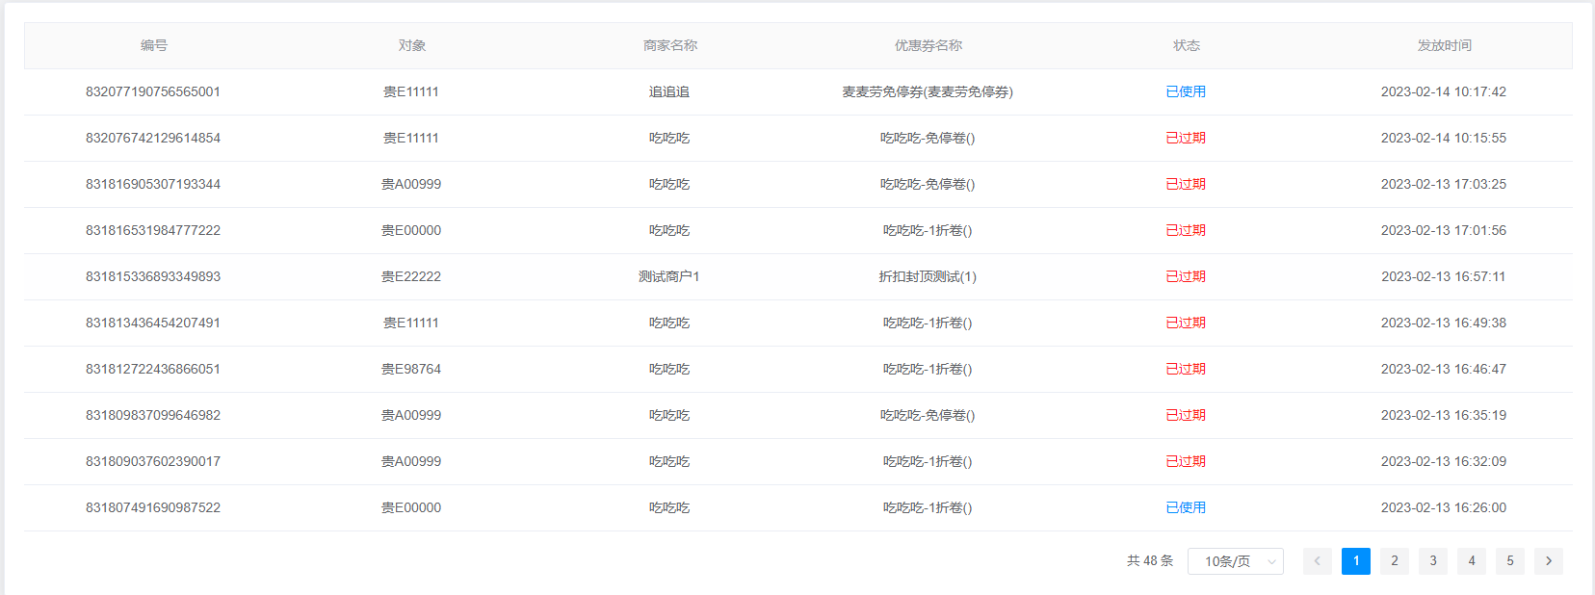Screen dimensions: 1595x595
Task: Click the 编号 column header
Action: click(x=153, y=45)
